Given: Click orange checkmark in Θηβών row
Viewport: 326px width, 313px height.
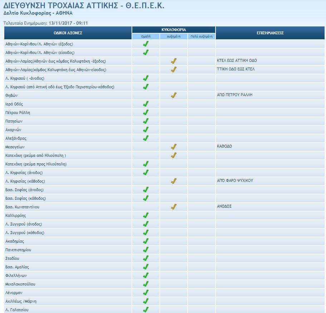Looking at the screenshot, I should [x=174, y=95].
